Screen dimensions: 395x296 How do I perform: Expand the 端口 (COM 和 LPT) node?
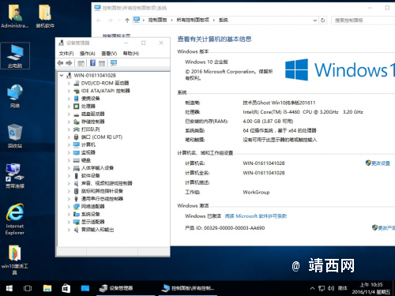click(69, 137)
